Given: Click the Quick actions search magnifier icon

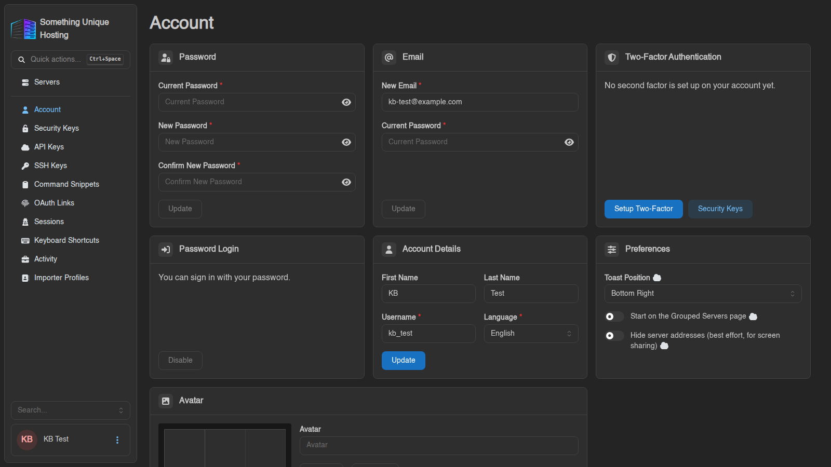Looking at the screenshot, I should click(x=22, y=60).
